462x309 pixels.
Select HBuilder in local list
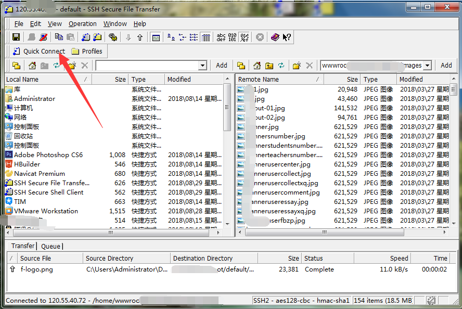click(x=27, y=164)
